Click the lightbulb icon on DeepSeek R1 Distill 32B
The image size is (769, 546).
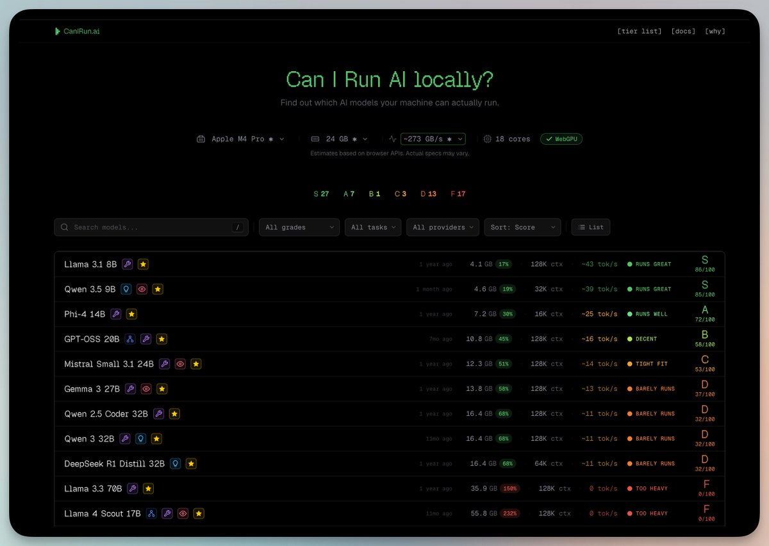coord(176,464)
